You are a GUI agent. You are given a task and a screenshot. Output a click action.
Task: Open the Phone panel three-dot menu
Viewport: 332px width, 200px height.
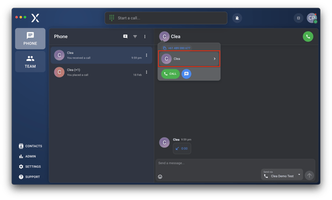145,37
